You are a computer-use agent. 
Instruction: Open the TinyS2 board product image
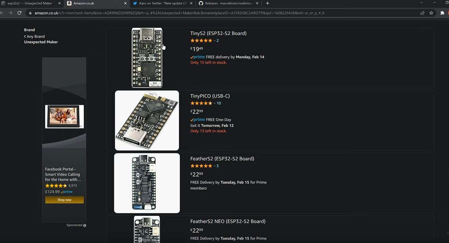pos(147,58)
